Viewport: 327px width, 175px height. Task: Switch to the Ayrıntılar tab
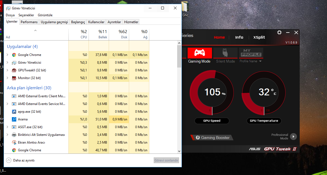pos(114,22)
